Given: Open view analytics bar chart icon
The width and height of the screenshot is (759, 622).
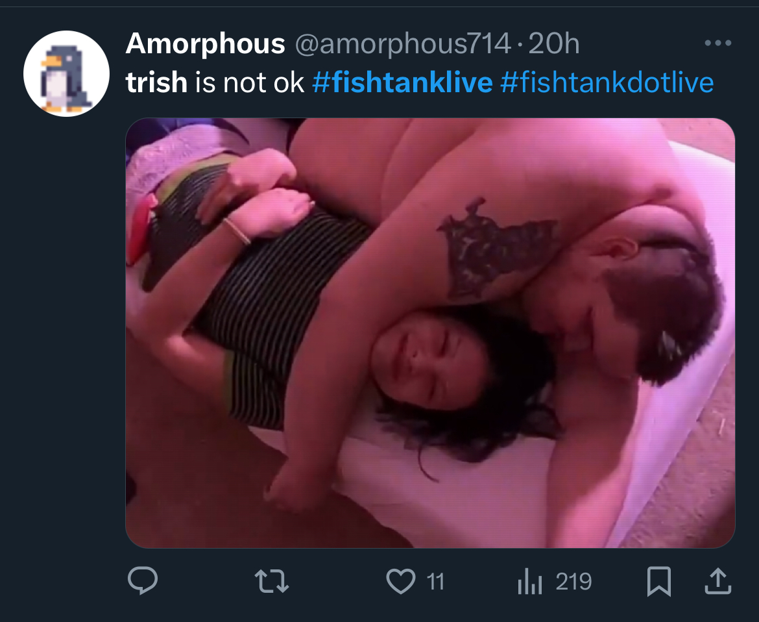Looking at the screenshot, I should click(529, 581).
